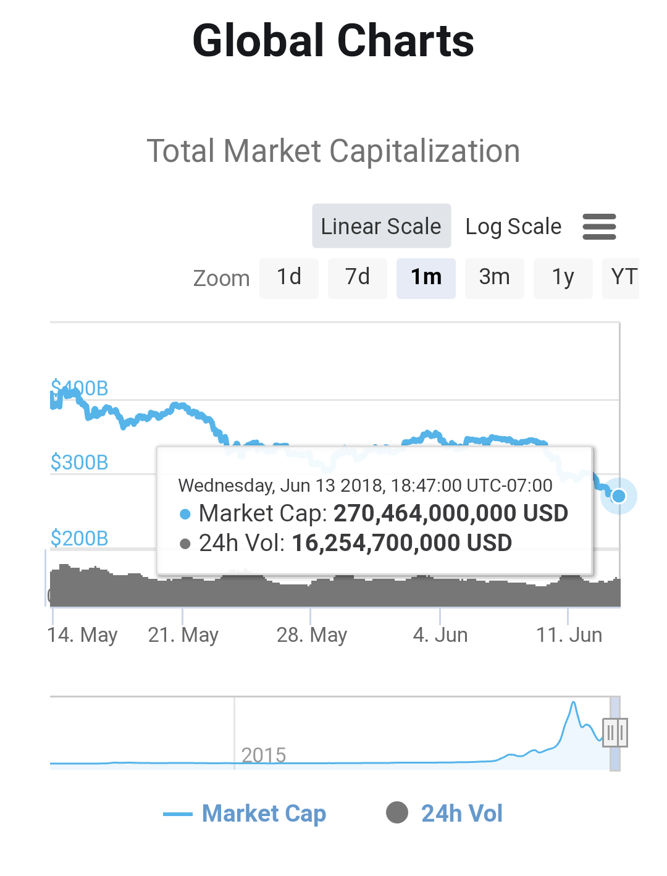Image resolution: width=667 pixels, height=876 pixels.
Task: Switch chart to Linear Scale
Action: pyautogui.click(x=381, y=226)
